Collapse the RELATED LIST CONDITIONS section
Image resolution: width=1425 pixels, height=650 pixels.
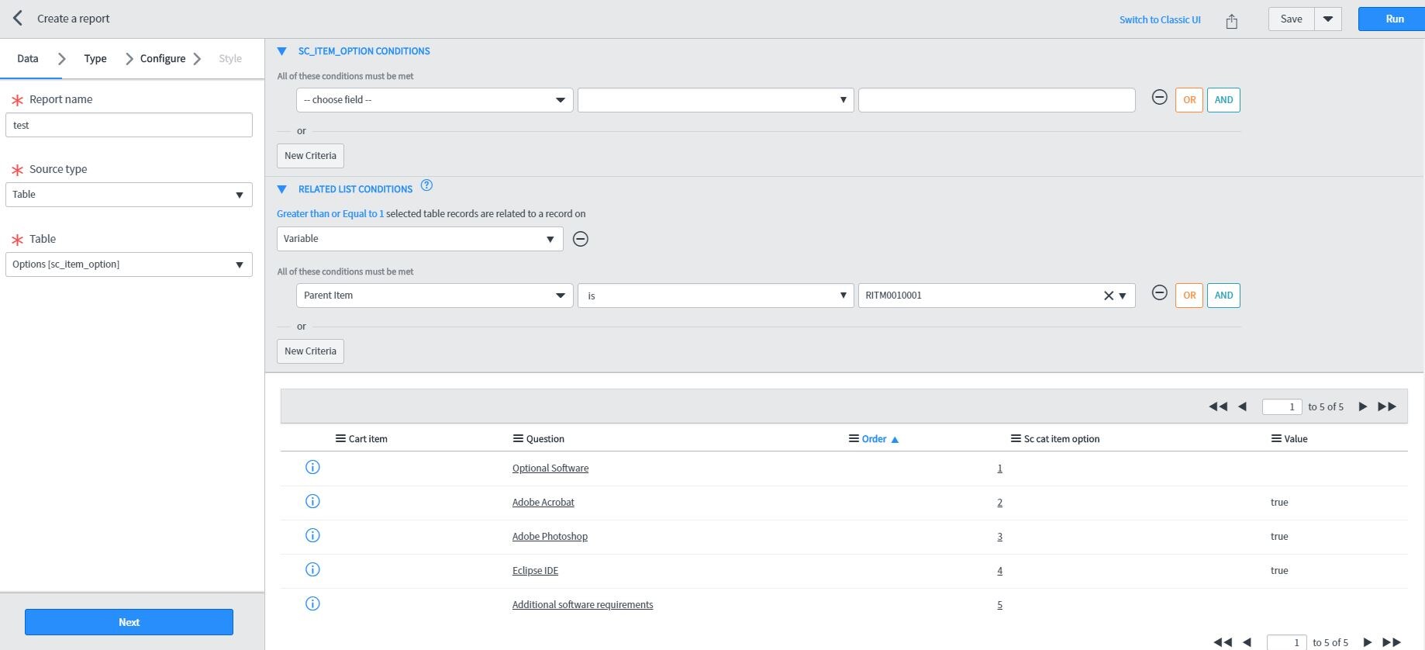tap(281, 189)
